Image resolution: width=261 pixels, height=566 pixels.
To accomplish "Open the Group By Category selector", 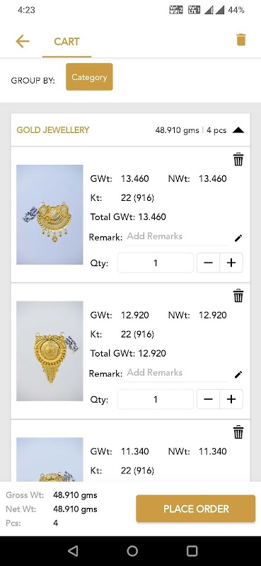I will (89, 77).
